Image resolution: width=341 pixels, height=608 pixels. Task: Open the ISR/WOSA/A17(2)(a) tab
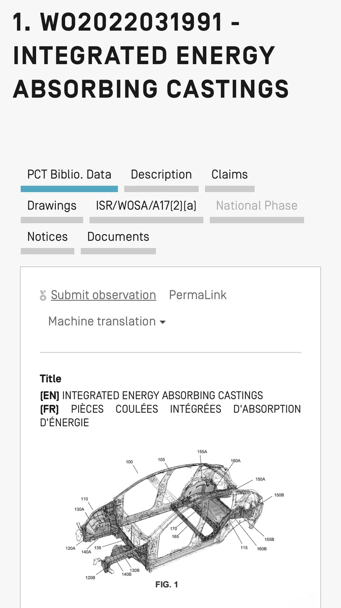click(146, 206)
